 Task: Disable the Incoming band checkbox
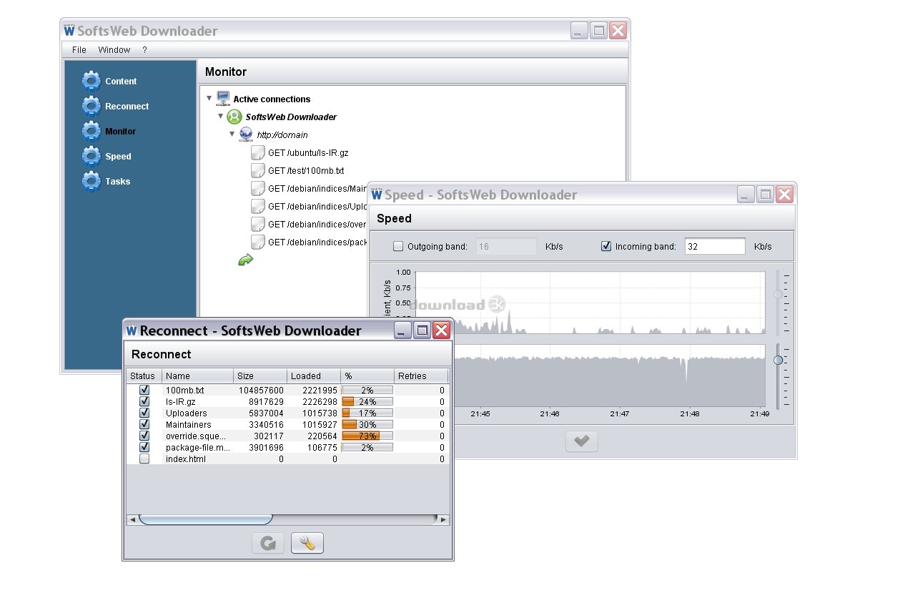(x=606, y=246)
